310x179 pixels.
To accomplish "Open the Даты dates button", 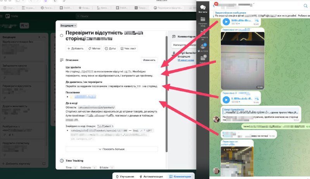I will [110, 49].
